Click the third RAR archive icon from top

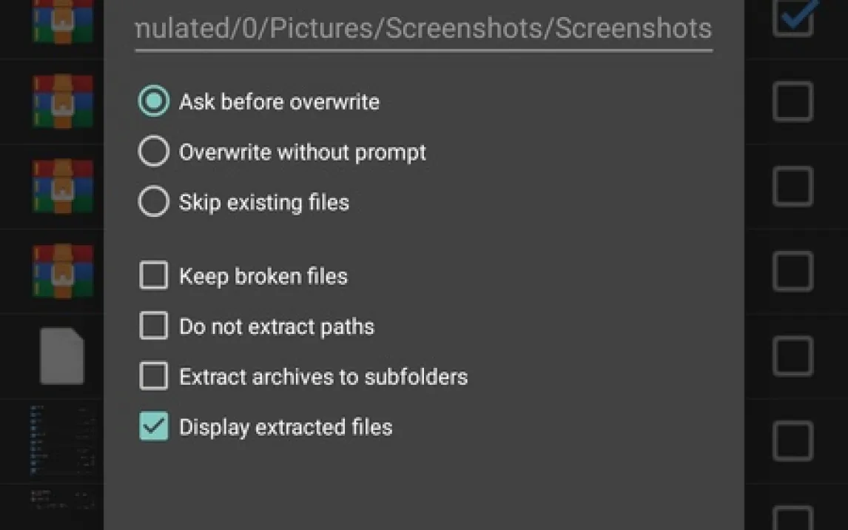tap(63, 186)
